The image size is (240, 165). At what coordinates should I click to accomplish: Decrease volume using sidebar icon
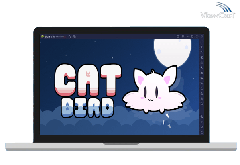(202, 52)
